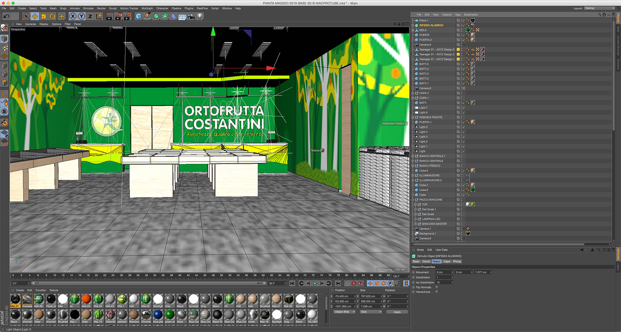Image resolution: width=621 pixels, height=332 pixels.
Task: Click the Undo arrow icon
Action: click(x=5, y=16)
